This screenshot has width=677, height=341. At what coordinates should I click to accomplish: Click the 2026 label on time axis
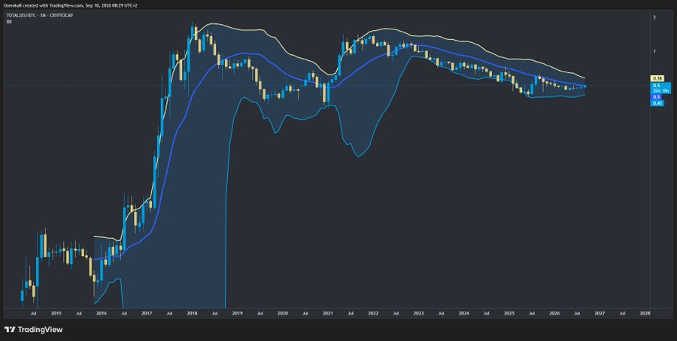point(554,312)
